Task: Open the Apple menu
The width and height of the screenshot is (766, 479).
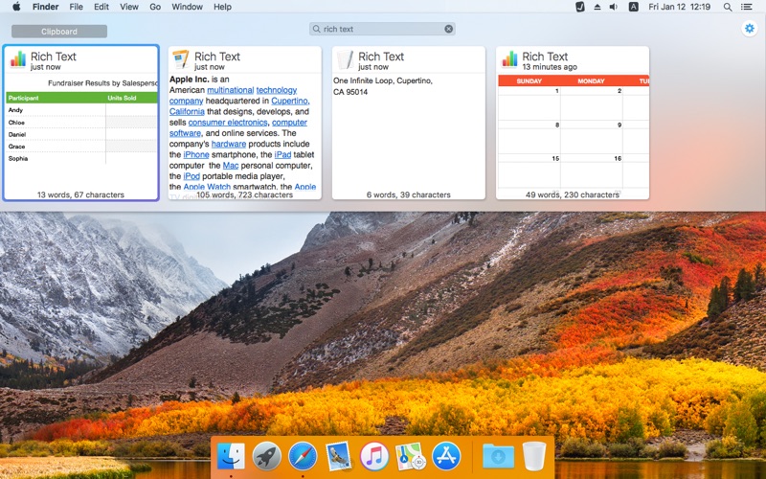Action: pos(16,7)
